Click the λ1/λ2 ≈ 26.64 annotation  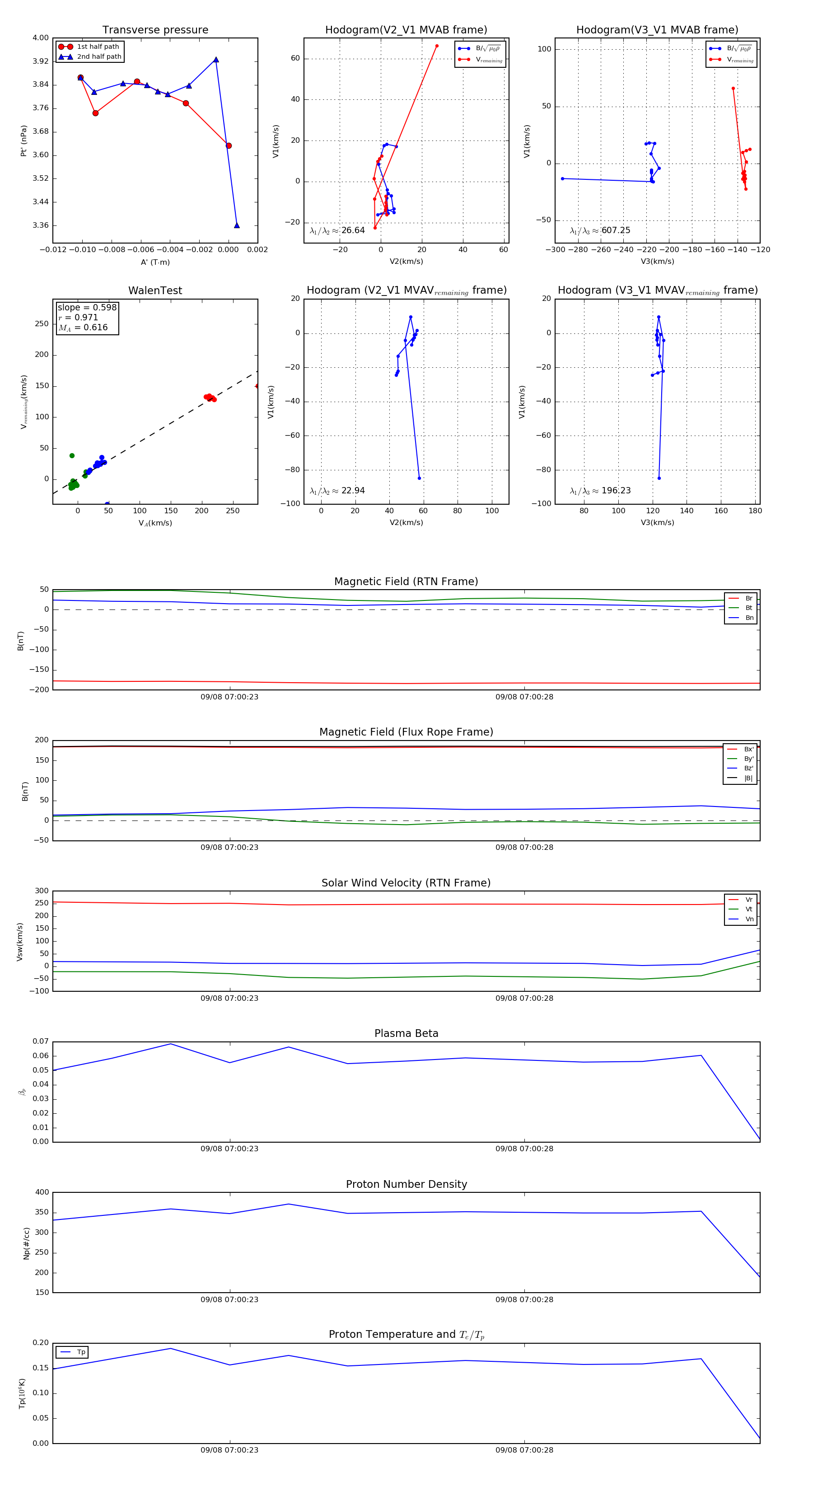click(x=337, y=230)
